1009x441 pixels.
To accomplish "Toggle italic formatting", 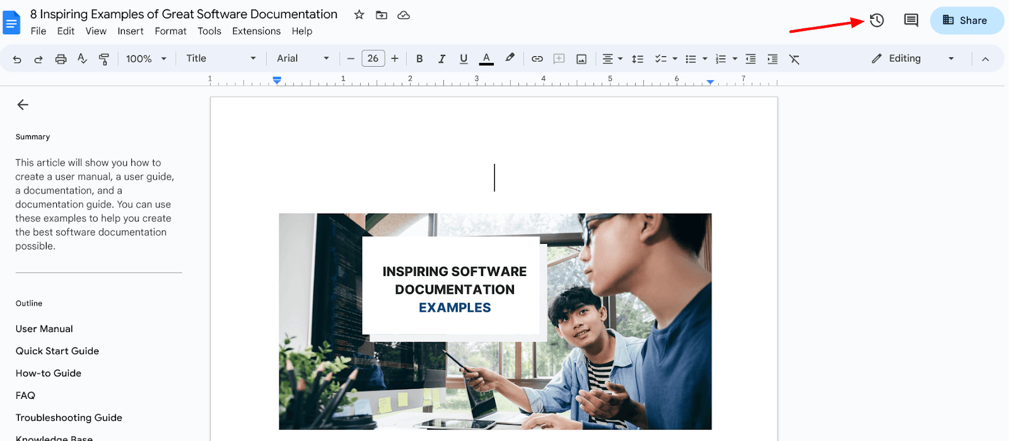I will (441, 59).
